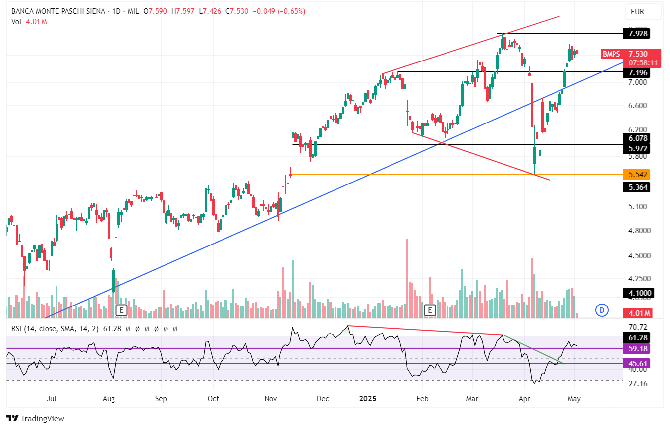
Task: Select the 7.928 horizontal line price label
Action: (637, 34)
